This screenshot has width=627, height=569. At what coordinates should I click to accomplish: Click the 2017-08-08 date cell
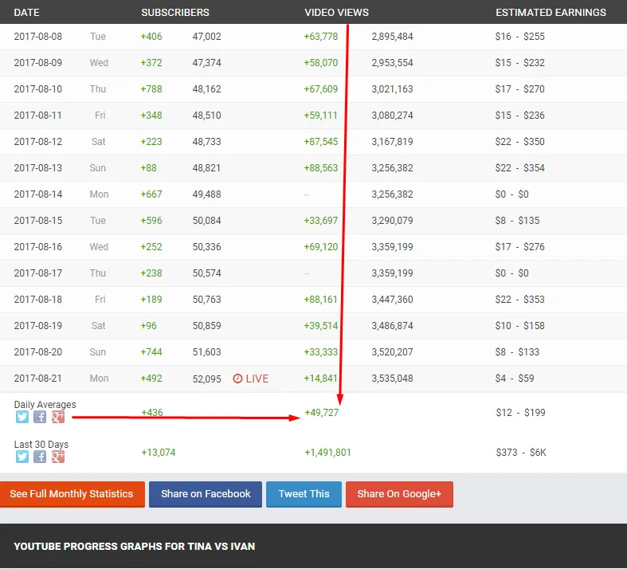coord(37,37)
